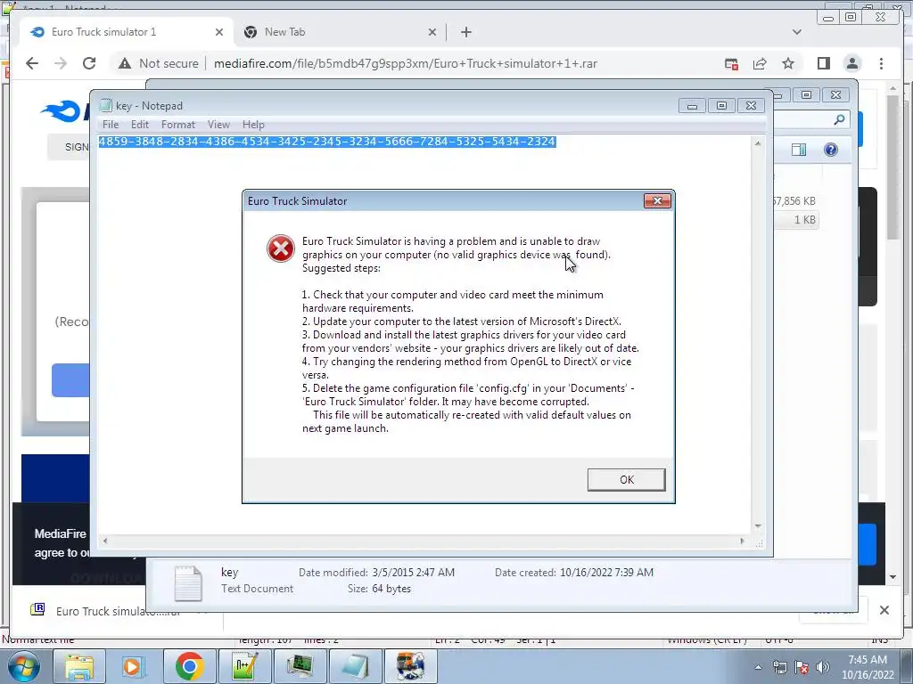Click the Action Center flag tray icon
The width and height of the screenshot is (913, 684).
(x=802, y=667)
